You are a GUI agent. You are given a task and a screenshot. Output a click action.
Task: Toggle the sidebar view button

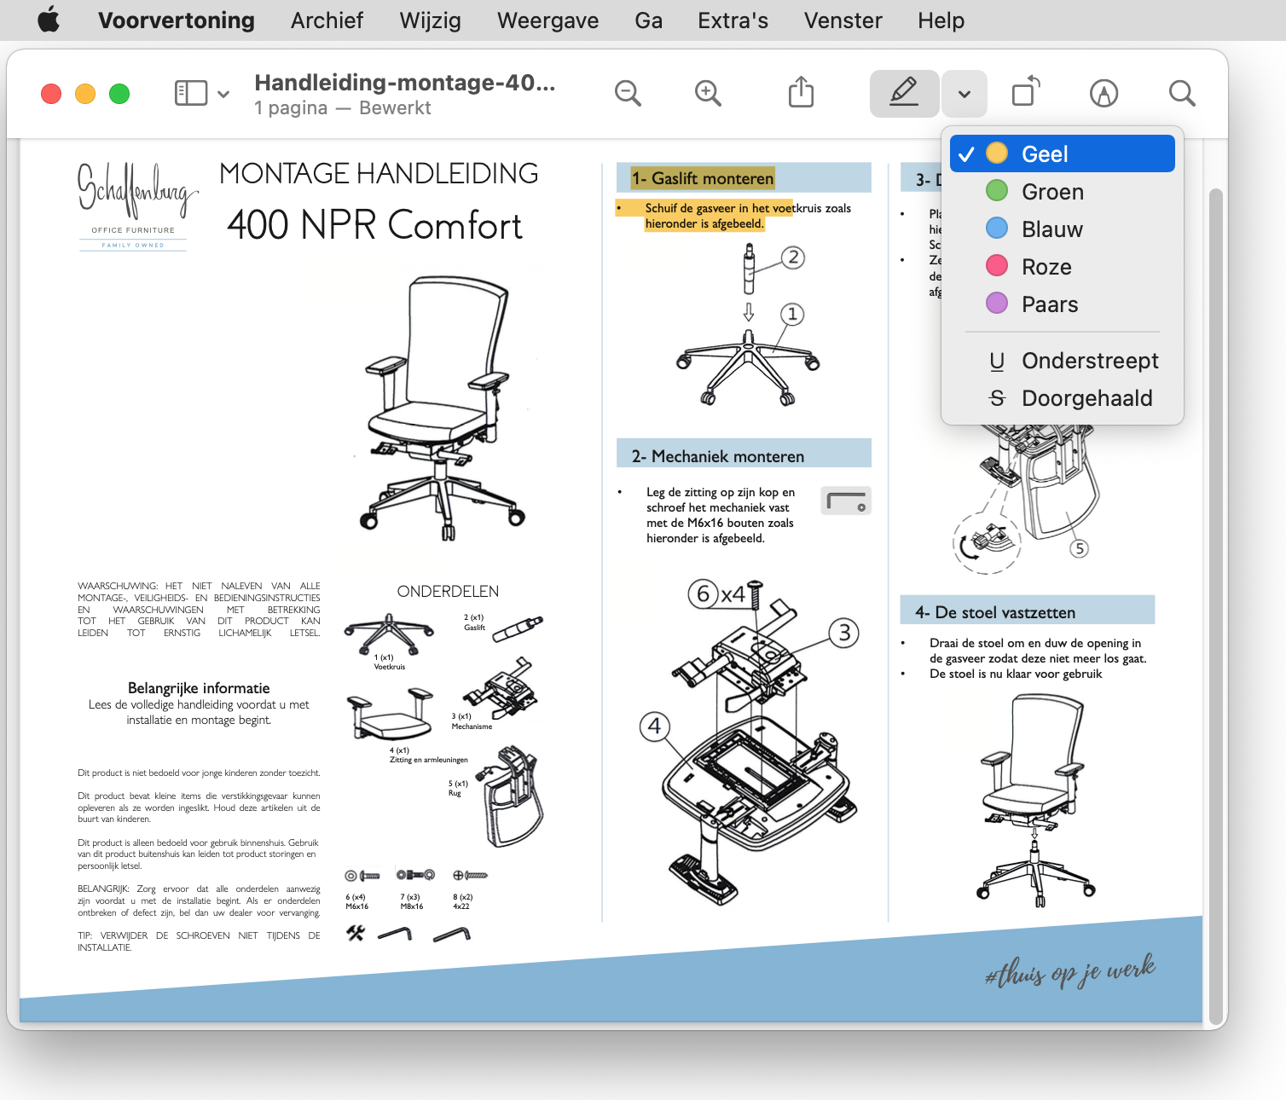(x=191, y=93)
